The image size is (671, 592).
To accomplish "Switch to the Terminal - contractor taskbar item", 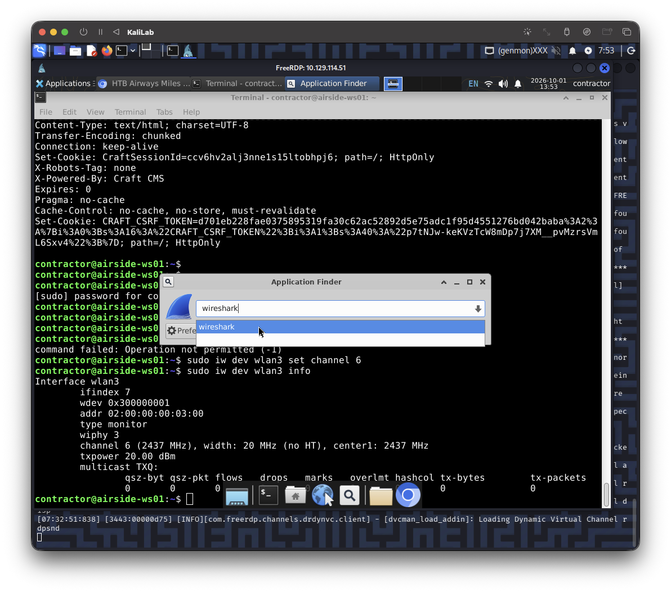I will pyautogui.click(x=238, y=83).
